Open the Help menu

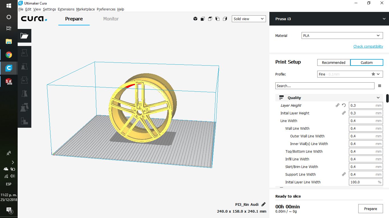pyautogui.click(x=121, y=9)
